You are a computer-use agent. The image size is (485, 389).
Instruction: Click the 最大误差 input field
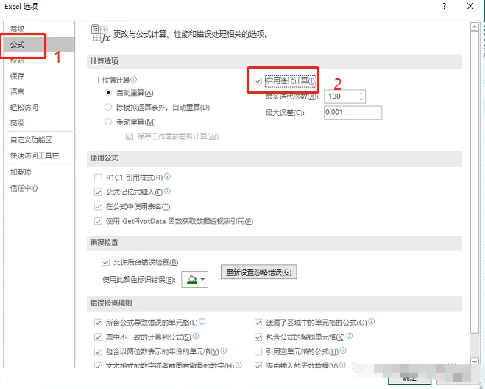pos(353,113)
